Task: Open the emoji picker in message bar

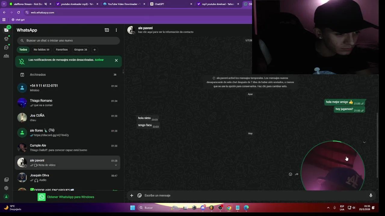Action: (140, 196)
